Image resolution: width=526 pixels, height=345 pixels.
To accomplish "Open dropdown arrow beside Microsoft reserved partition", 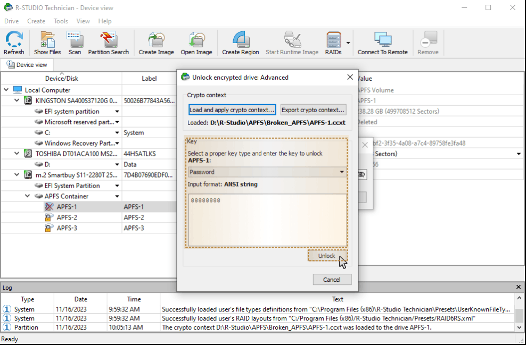I will pos(117,122).
